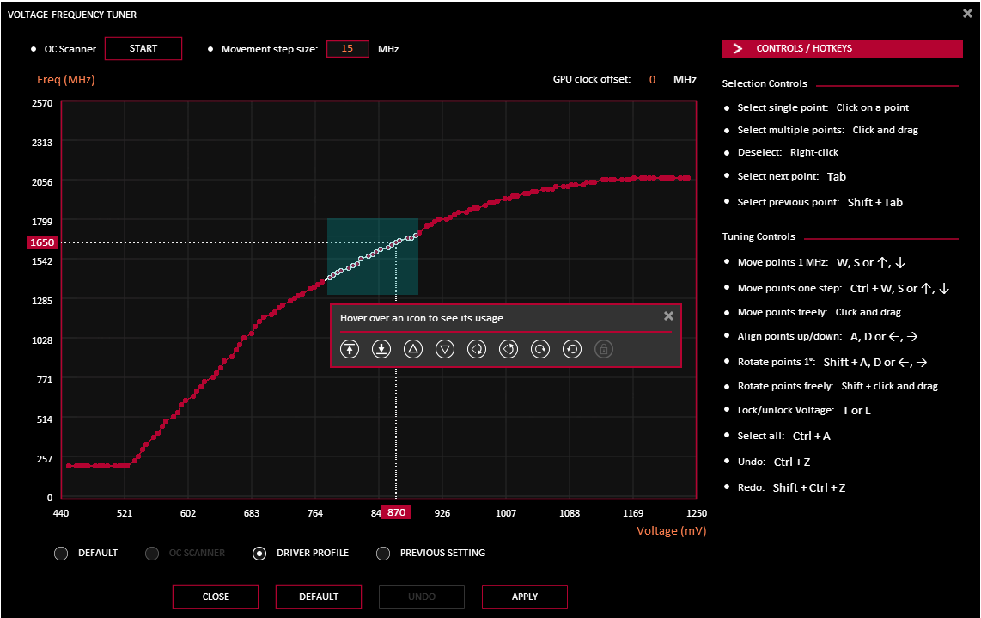Close the icon usage hint popup
The height and width of the screenshot is (618, 981).
(668, 316)
